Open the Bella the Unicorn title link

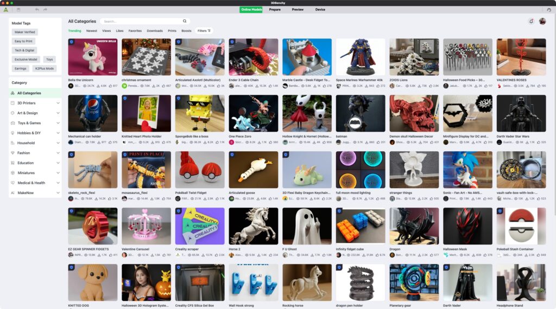[x=81, y=80]
